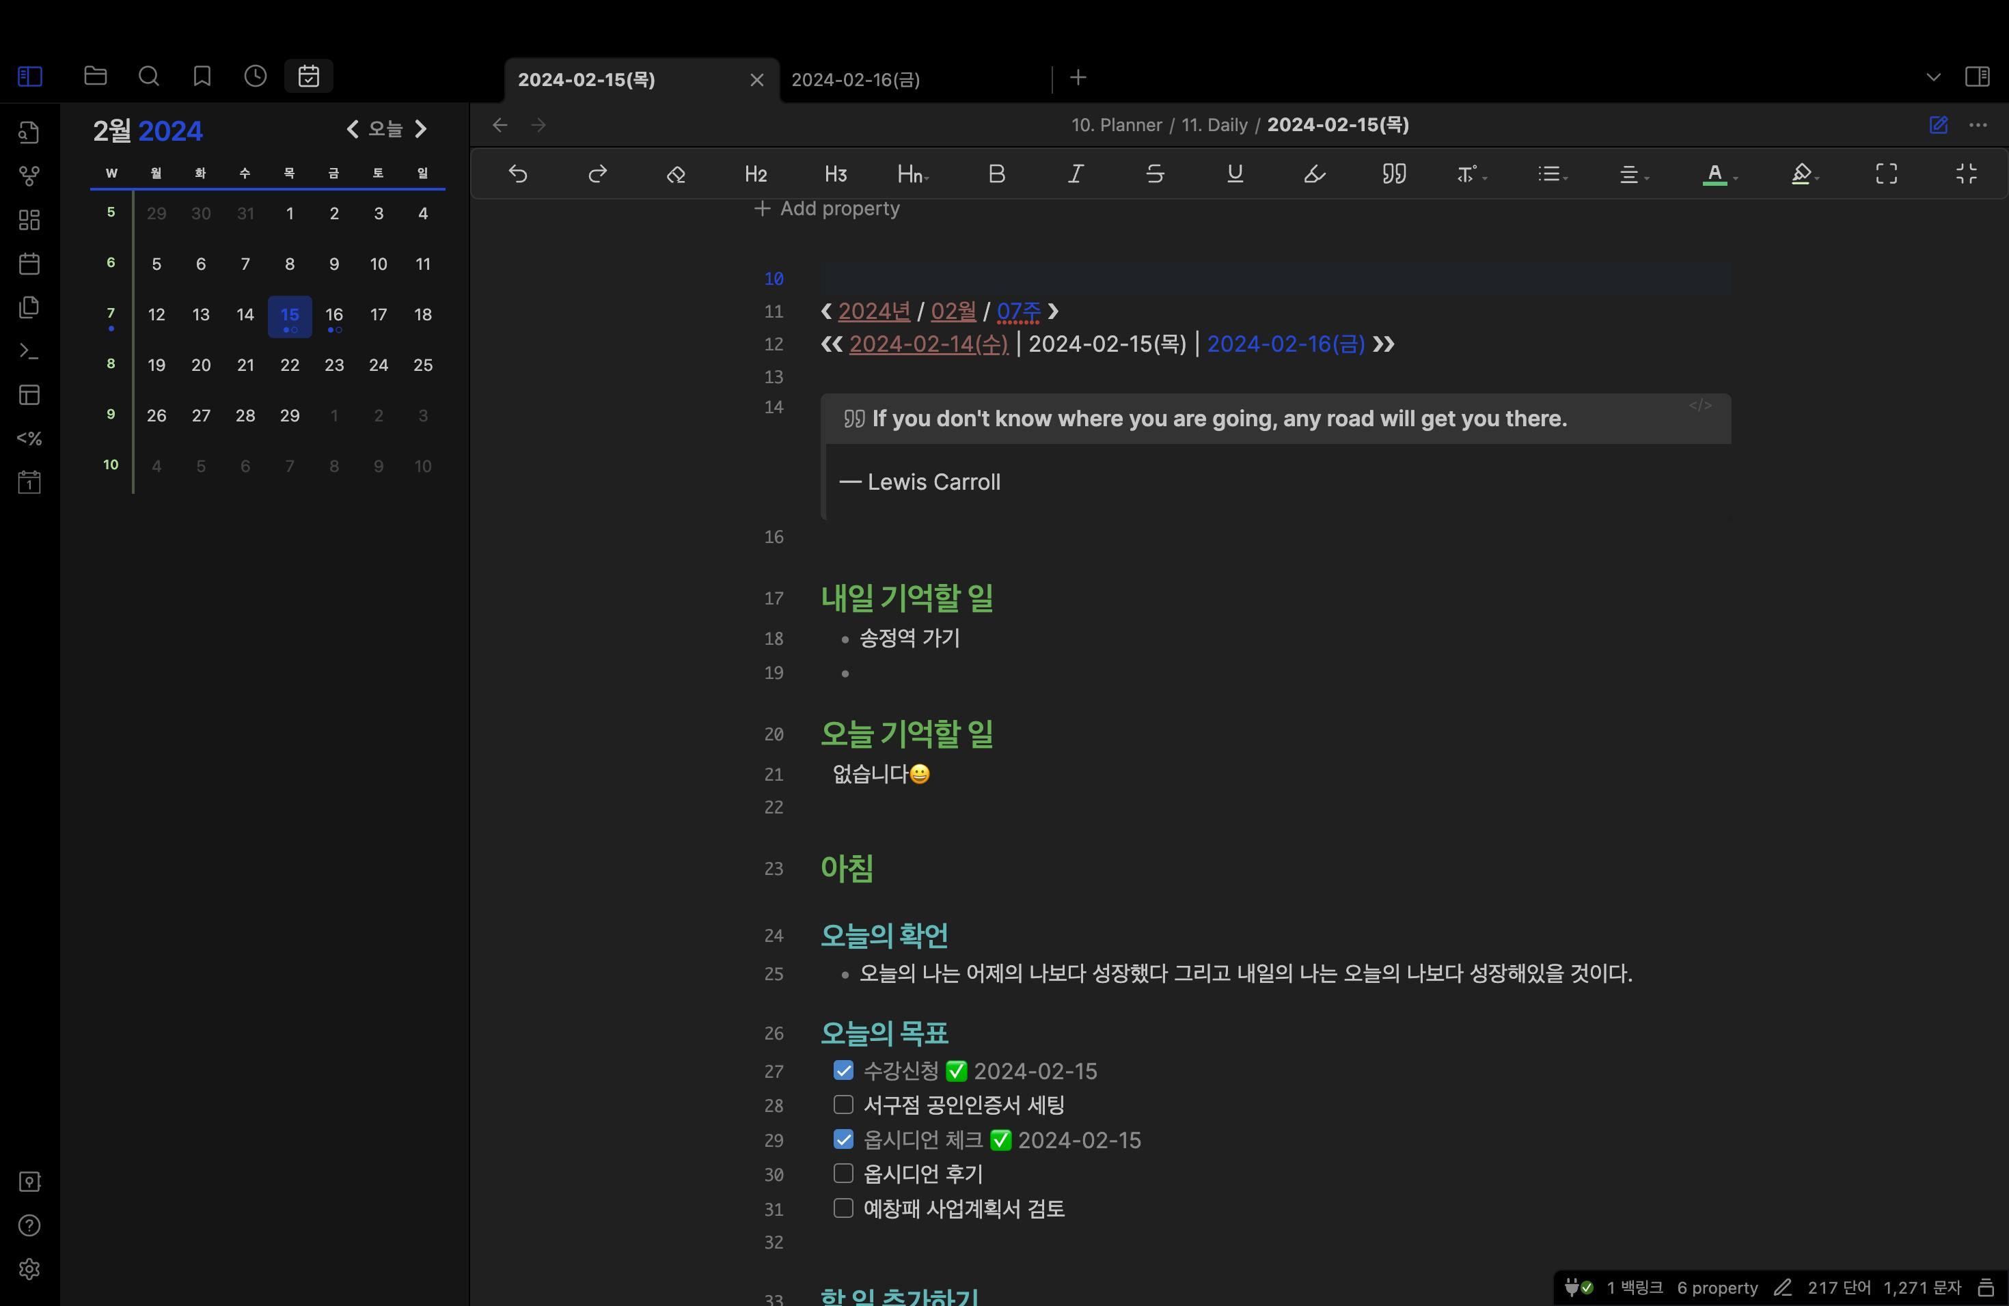The image size is (2009, 1306).
Task: Open the 2024년 yearly note link
Action: coord(874,311)
